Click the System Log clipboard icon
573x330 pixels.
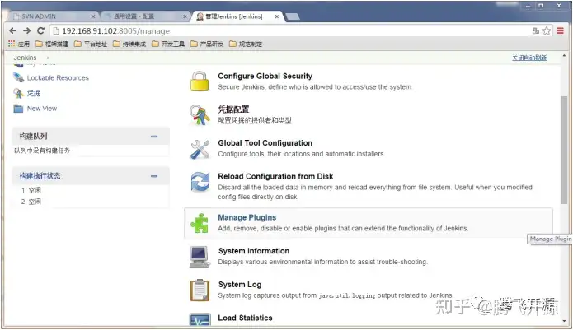pos(200,290)
